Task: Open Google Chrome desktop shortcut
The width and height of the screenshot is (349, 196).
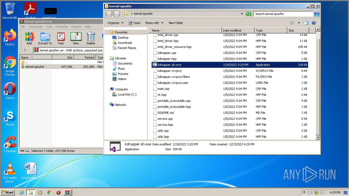Action: tap(10, 66)
